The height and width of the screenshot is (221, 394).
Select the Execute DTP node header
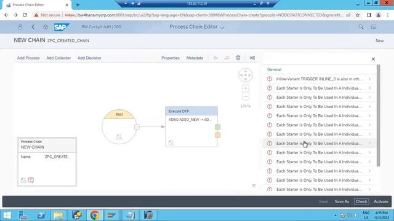tap(191, 111)
